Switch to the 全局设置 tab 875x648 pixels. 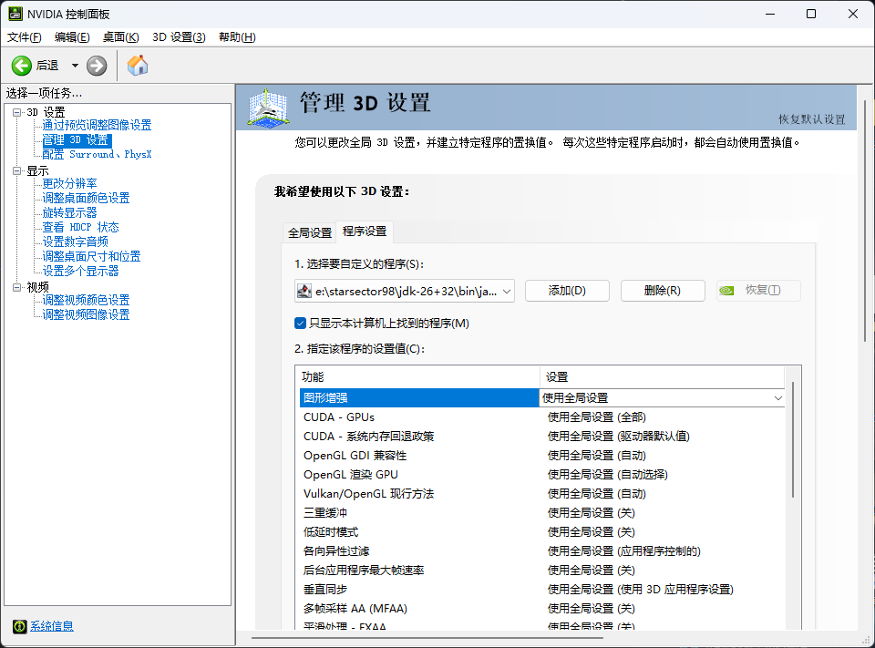pos(310,232)
